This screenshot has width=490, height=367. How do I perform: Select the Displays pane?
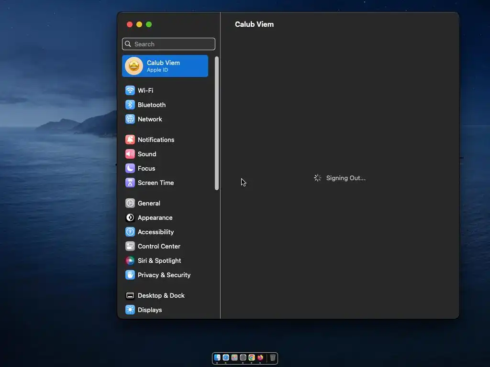165,310
